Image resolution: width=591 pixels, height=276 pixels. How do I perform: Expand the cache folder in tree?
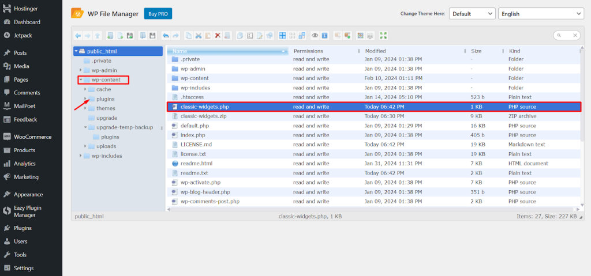point(85,89)
